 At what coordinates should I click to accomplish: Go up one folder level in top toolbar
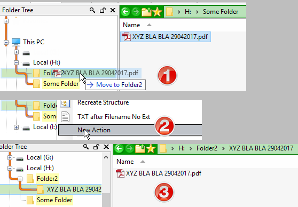(x=146, y=12)
